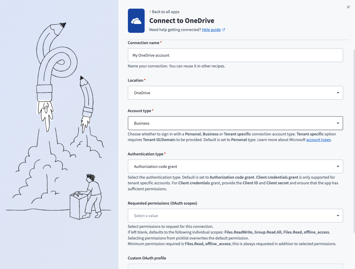Click the "Custom OAuth profile" label
The image size is (355, 269).
(x=147, y=258)
